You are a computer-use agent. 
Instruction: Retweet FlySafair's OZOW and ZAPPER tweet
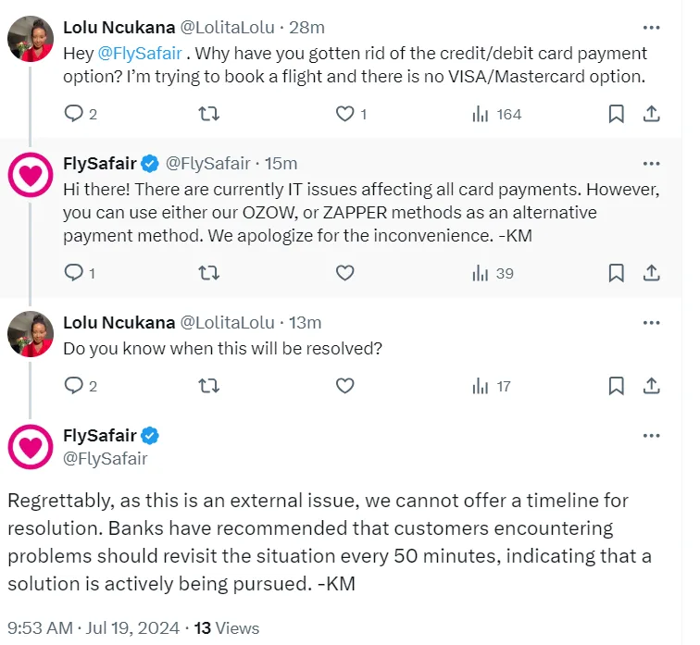click(209, 273)
